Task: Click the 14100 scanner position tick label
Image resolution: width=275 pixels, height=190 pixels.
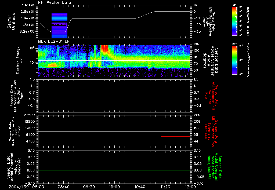Action: (x=29, y=128)
